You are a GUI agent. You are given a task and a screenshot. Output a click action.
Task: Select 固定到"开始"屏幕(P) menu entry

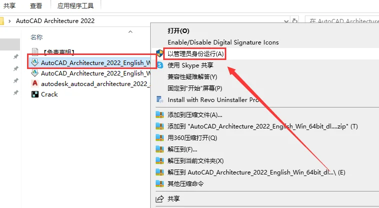pyautogui.click(x=195, y=88)
